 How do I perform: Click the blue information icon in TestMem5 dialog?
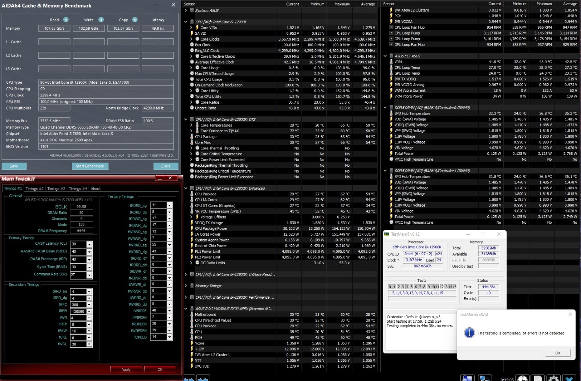click(x=469, y=333)
